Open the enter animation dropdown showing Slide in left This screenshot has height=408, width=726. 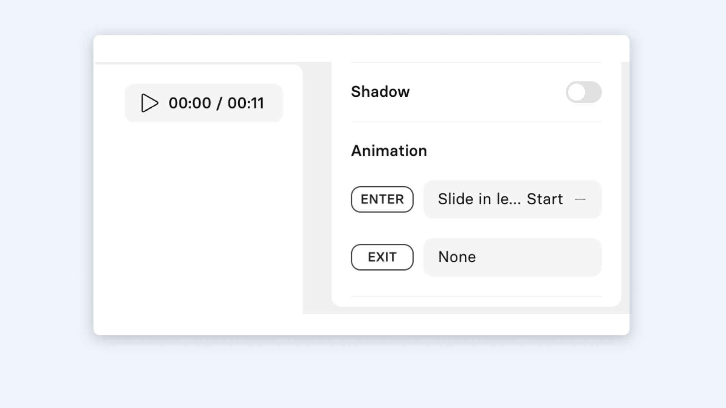click(512, 199)
